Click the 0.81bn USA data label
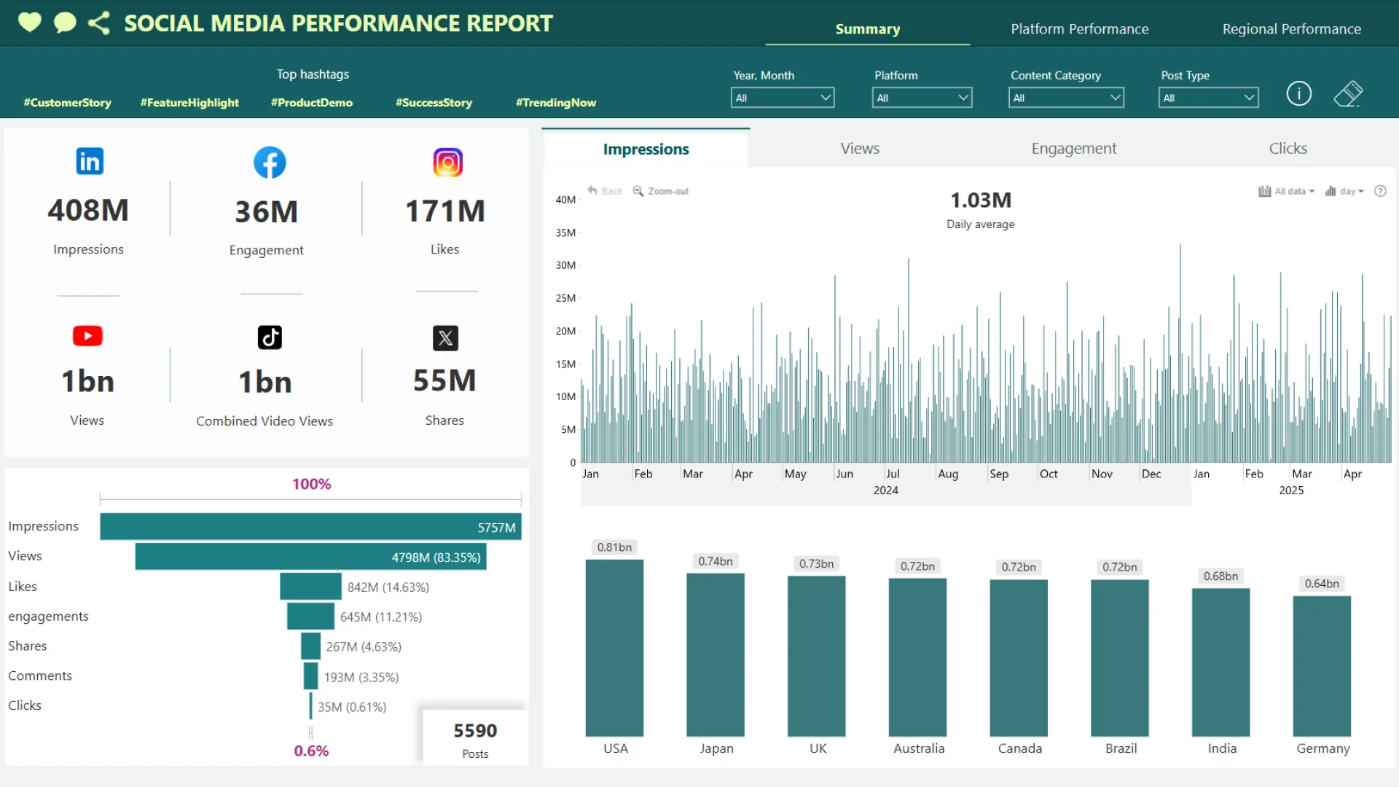Viewport: 1399px width, 787px height. coord(614,547)
